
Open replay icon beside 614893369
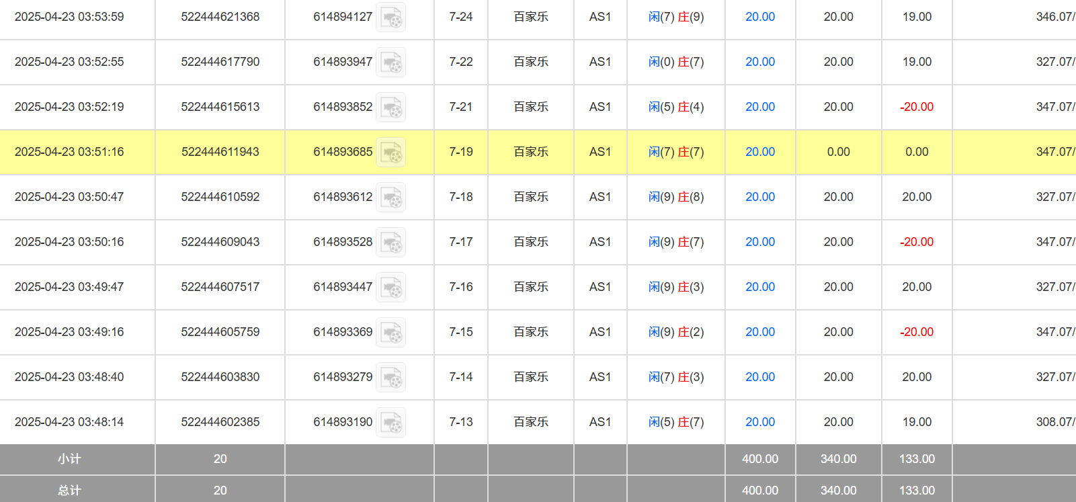pos(390,333)
